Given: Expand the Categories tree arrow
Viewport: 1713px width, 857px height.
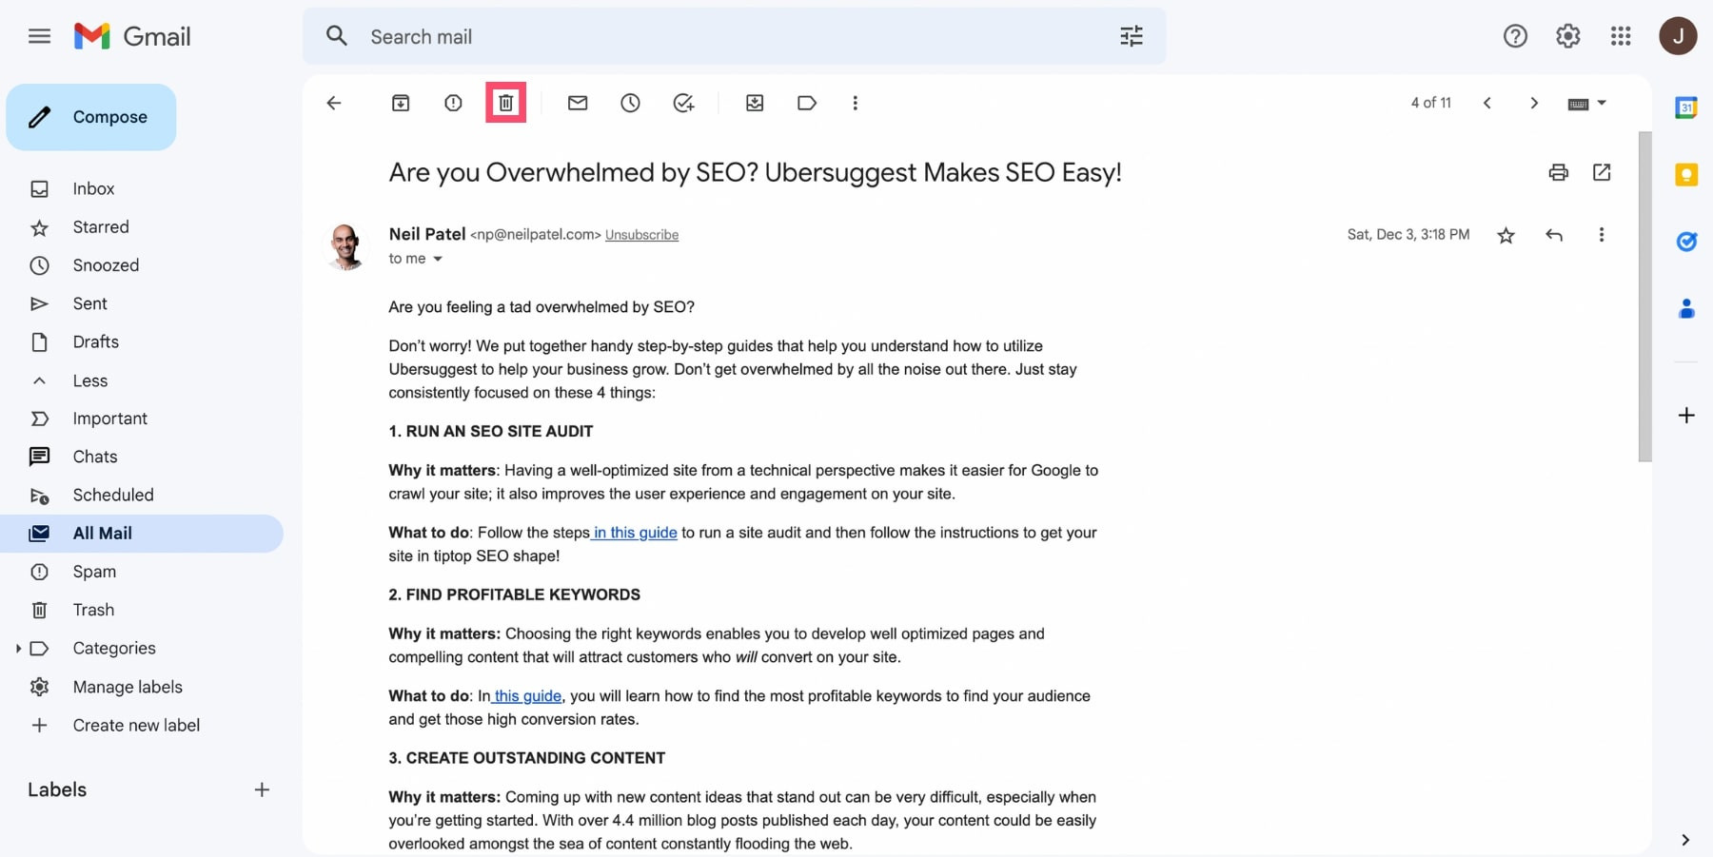Looking at the screenshot, I should pos(18,648).
